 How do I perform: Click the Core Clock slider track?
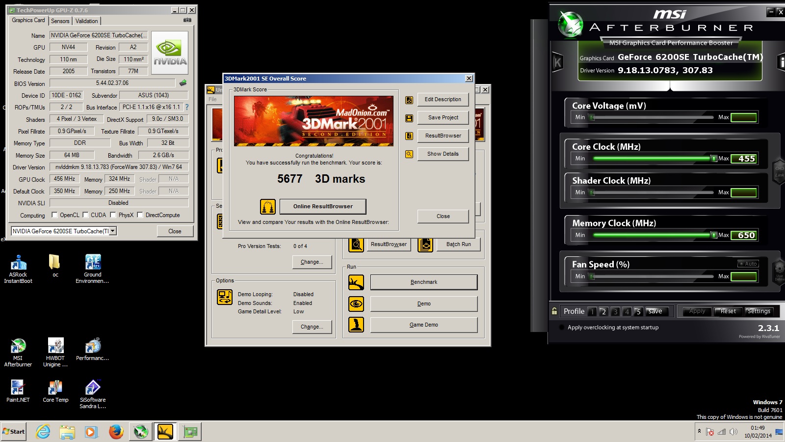click(653, 159)
